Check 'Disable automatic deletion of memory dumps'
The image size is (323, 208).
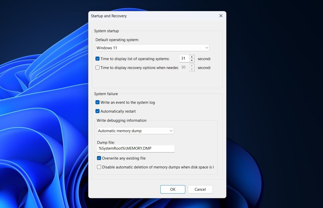[x=99, y=167]
